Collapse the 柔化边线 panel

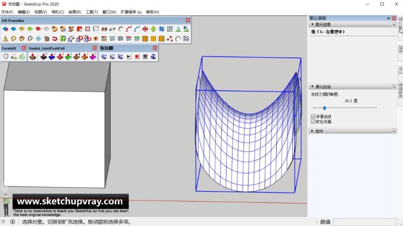pyautogui.click(x=312, y=86)
